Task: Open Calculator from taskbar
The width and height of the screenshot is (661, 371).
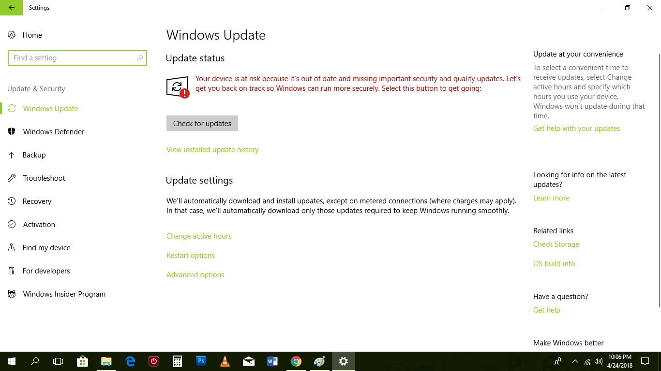Action: click(178, 361)
